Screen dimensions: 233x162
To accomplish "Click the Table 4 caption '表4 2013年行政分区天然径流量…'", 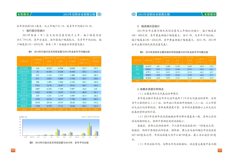I will (59, 52).
